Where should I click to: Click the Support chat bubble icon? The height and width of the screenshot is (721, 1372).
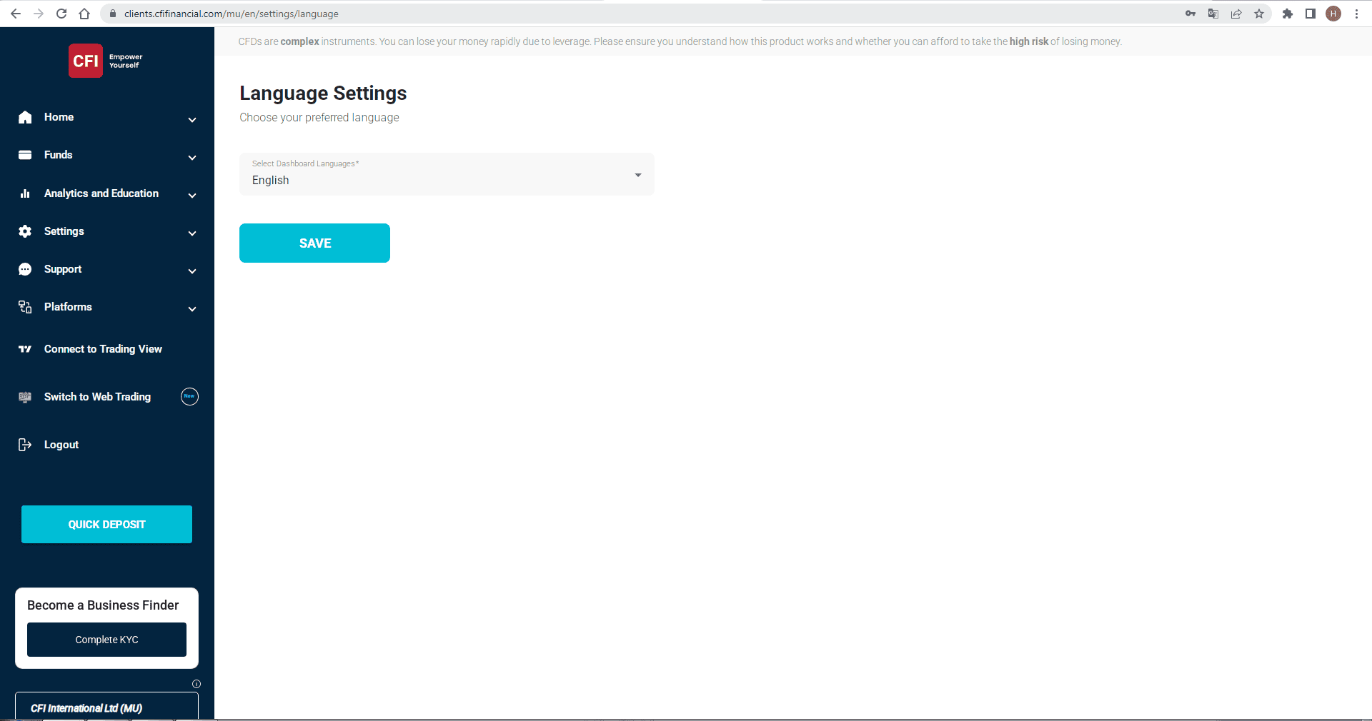click(25, 269)
